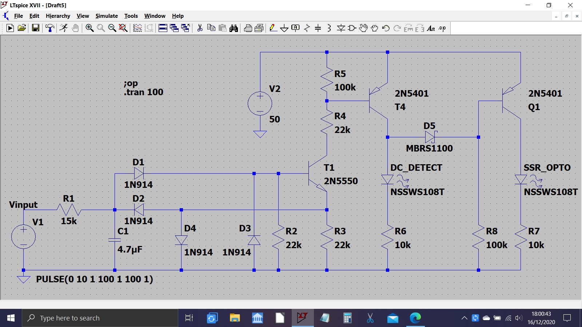This screenshot has height=327, width=582.
Task: Click the taskbar search box
Action: tap(100, 318)
